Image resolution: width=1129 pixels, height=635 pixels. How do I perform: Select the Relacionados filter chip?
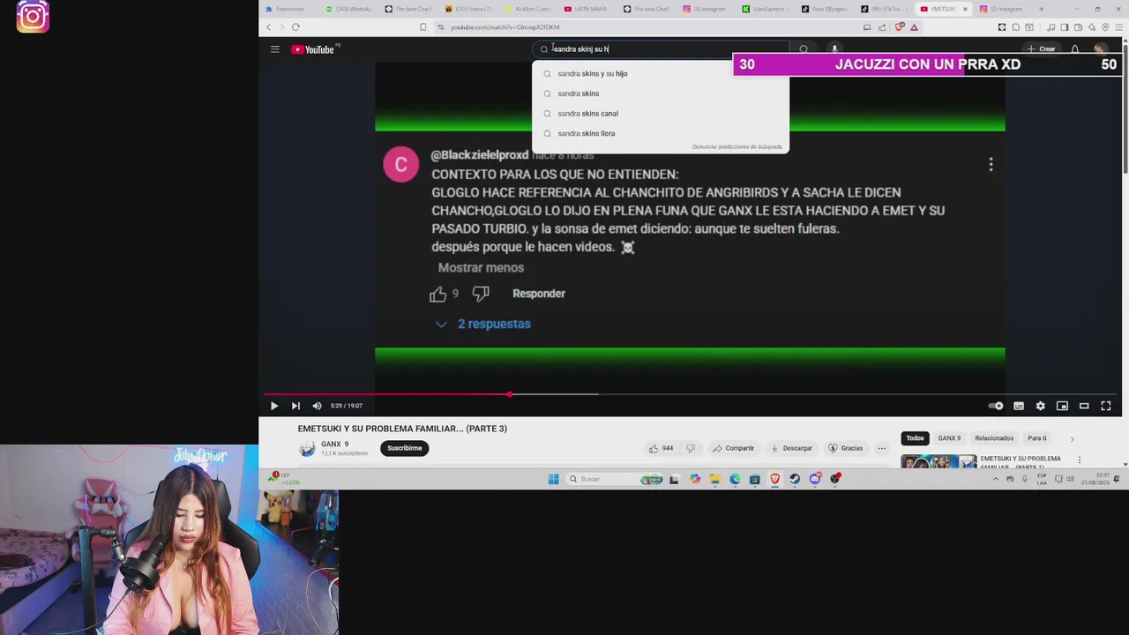point(994,438)
